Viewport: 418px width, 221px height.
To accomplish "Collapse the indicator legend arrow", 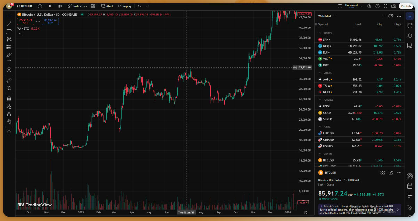I will coord(19,34).
